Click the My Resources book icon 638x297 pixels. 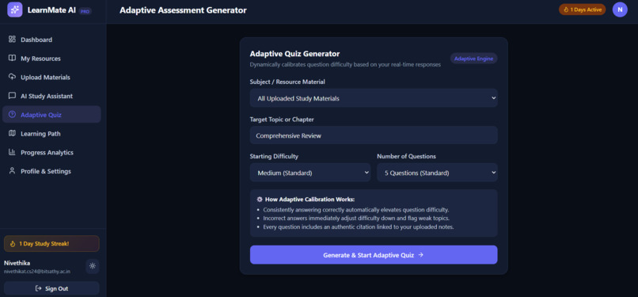pos(12,58)
